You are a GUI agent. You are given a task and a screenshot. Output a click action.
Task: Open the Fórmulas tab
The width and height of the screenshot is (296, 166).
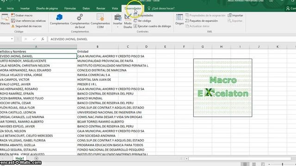click(x=70, y=8)
